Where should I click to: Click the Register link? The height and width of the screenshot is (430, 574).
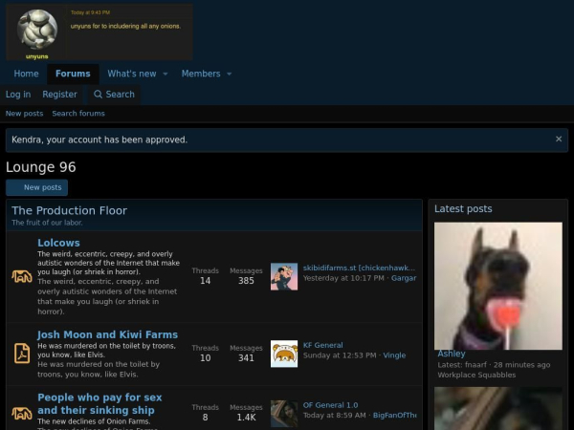(59, 95)
